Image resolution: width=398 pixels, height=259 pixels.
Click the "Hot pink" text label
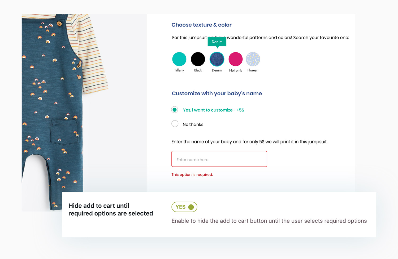[x=236, y=70]
